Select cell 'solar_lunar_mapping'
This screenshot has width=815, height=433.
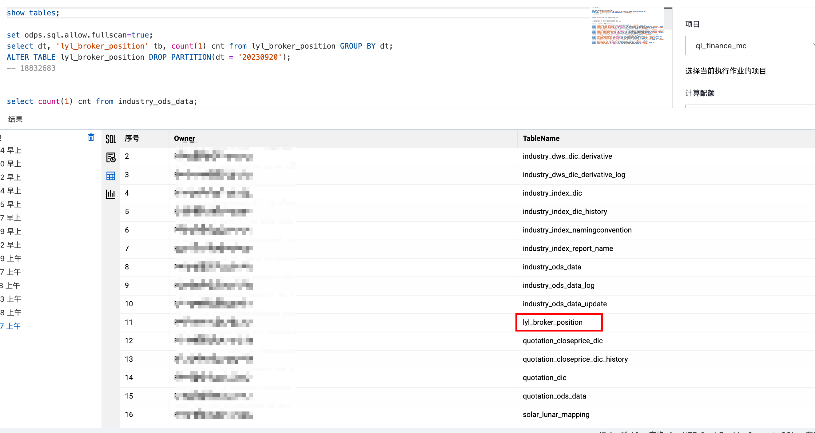556,414
